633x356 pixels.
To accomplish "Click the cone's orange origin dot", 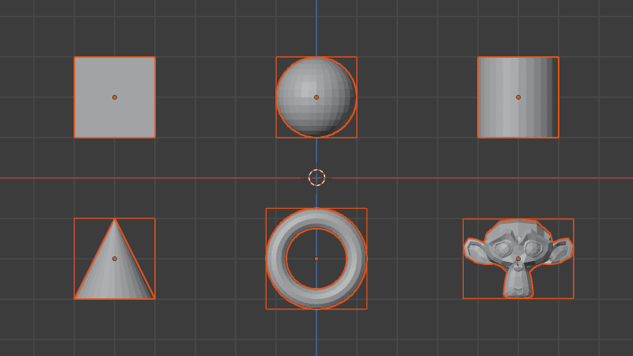I will 115,259.
